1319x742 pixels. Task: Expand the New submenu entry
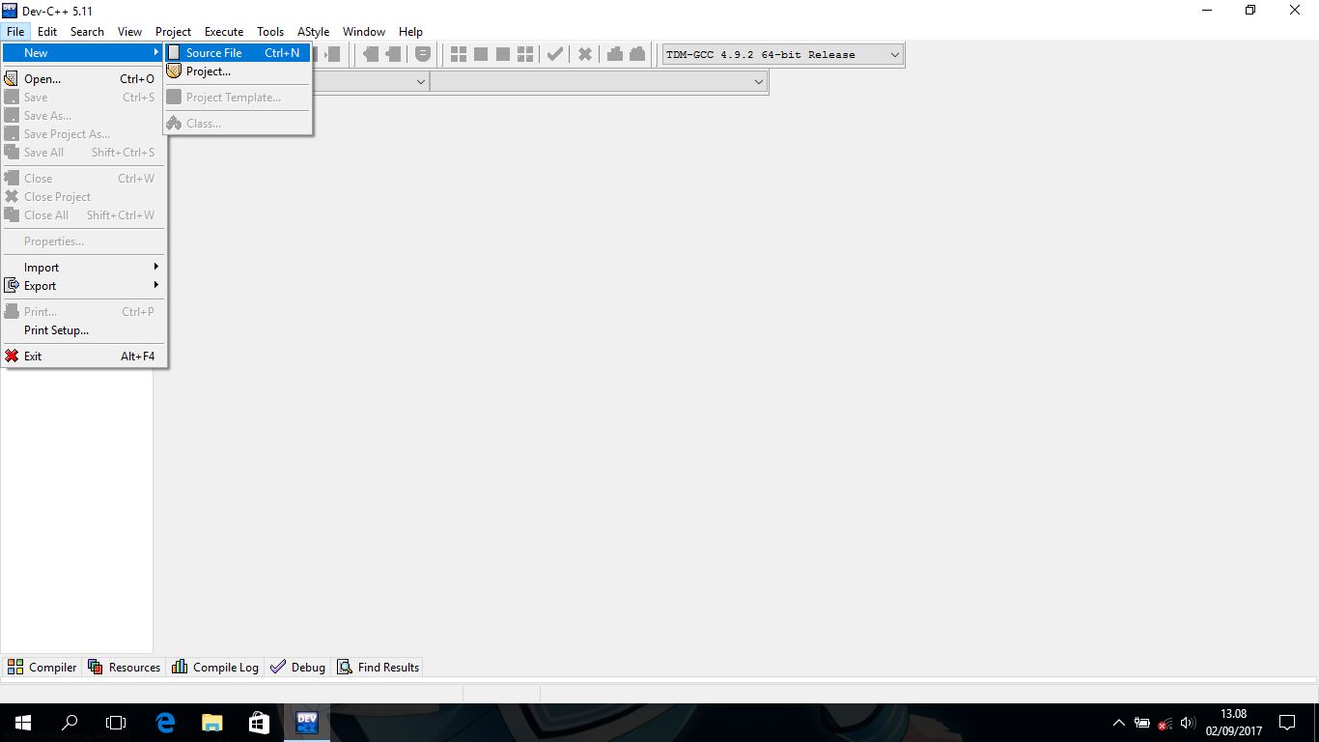tap(83, 53)
